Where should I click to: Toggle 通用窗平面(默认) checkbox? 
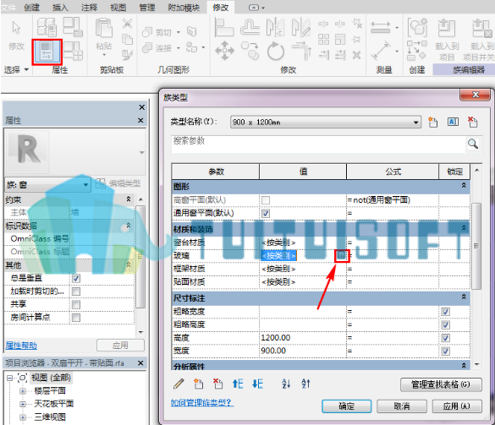click(266, 214)
